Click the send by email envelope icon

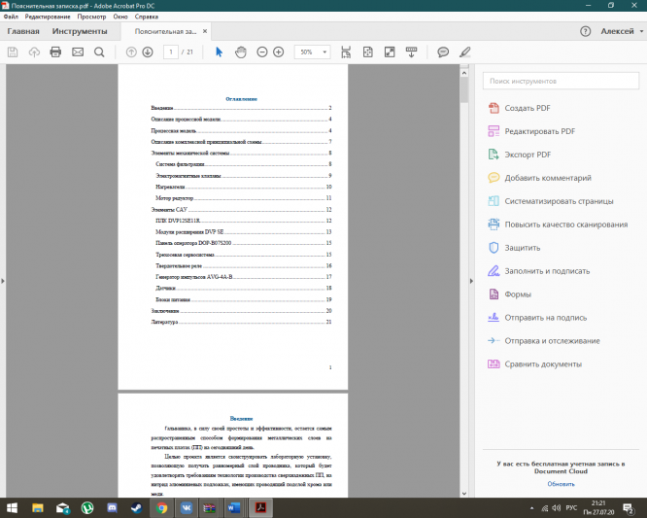coord(78,52)
